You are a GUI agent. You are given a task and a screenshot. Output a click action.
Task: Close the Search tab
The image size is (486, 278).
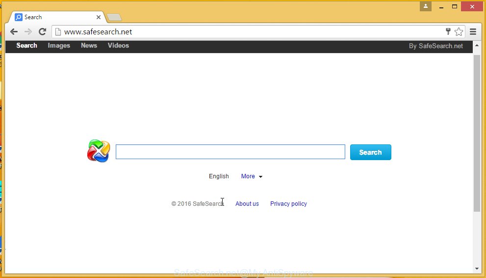98,17
